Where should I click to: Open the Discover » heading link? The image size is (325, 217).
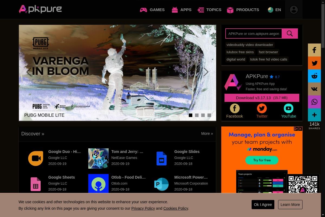point(32,134)
